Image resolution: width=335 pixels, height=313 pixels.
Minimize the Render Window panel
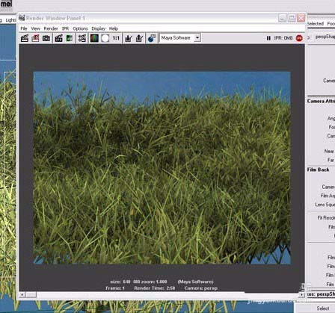click(282, 18)
